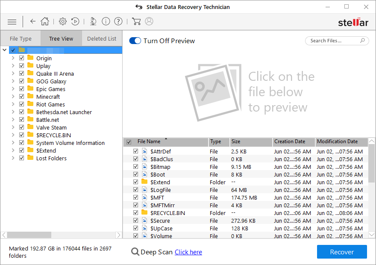Screen dimensions: 376x265
Task: Click the root drive folder icon
Action: point(22,50)
